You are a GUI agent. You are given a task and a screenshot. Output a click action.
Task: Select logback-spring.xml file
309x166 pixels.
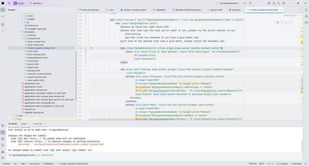(33, 112)
